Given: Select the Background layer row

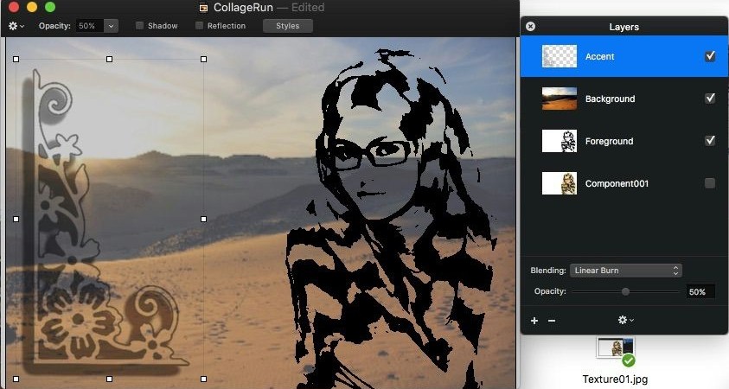Looking at the screenshot, I should 623,99.
